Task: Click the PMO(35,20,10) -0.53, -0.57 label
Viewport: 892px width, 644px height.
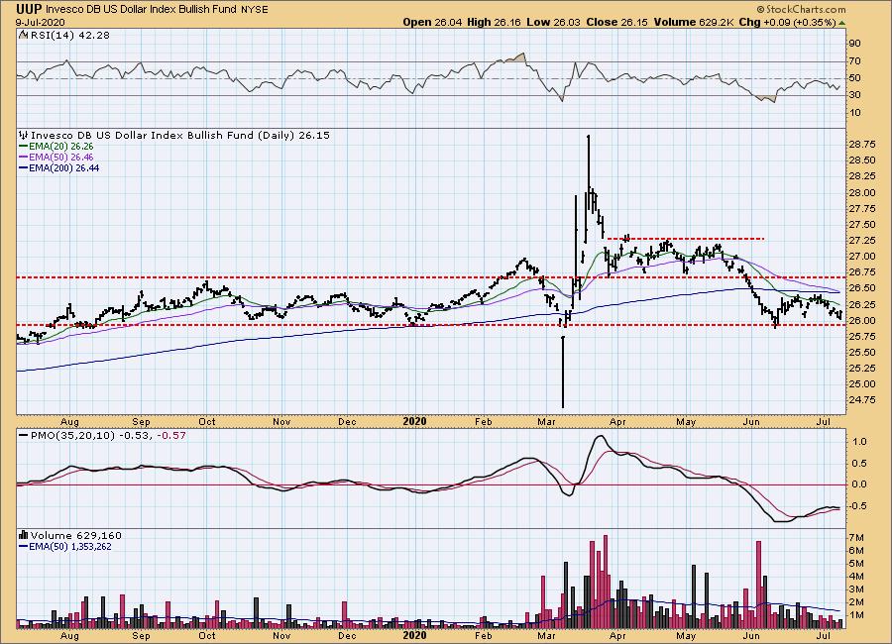Action: click(x=102, y=435)
